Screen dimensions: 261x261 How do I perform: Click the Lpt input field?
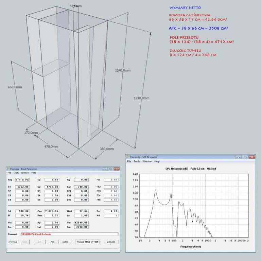coord(52,227)
